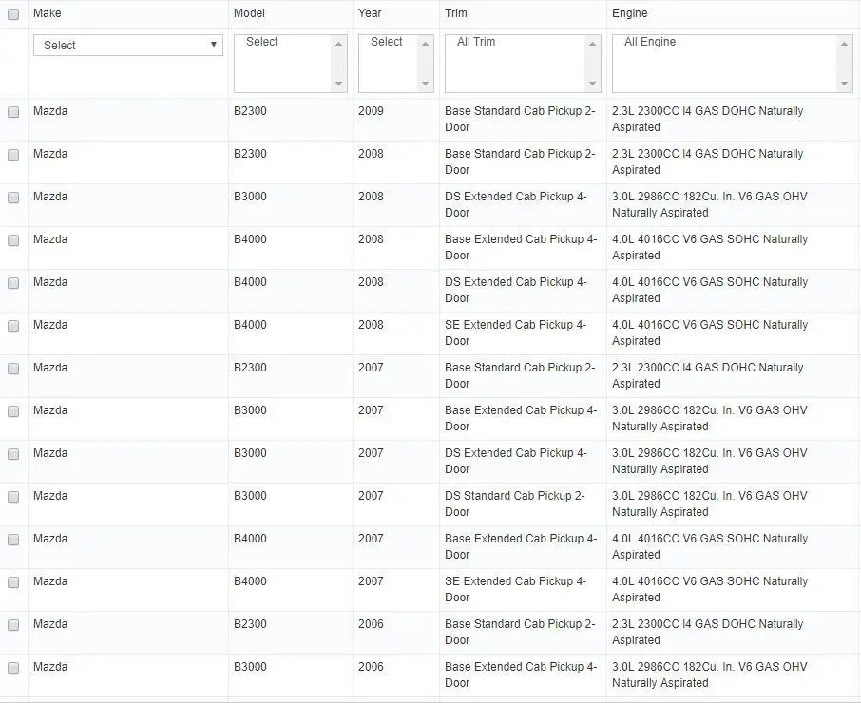
Task: Check the Mazda B2300 2009 row checkbox
Action: click(13, 112)
